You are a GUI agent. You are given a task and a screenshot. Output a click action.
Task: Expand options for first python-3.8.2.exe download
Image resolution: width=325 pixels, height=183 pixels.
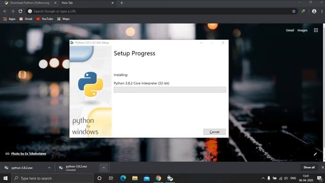[x=49, y=168]
